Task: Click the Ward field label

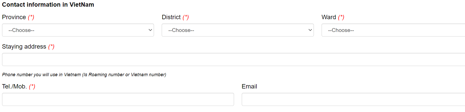Action: 329,17
